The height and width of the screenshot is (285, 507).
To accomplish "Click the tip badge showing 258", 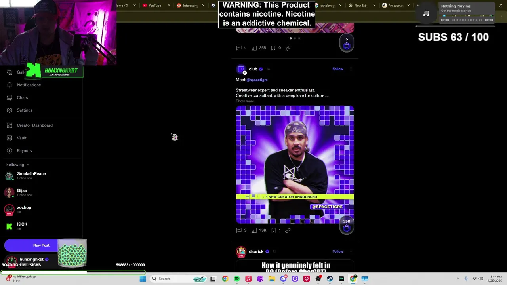I will (347, 226).
